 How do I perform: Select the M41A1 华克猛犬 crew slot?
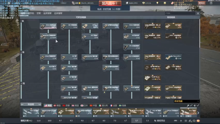point(171,113)
